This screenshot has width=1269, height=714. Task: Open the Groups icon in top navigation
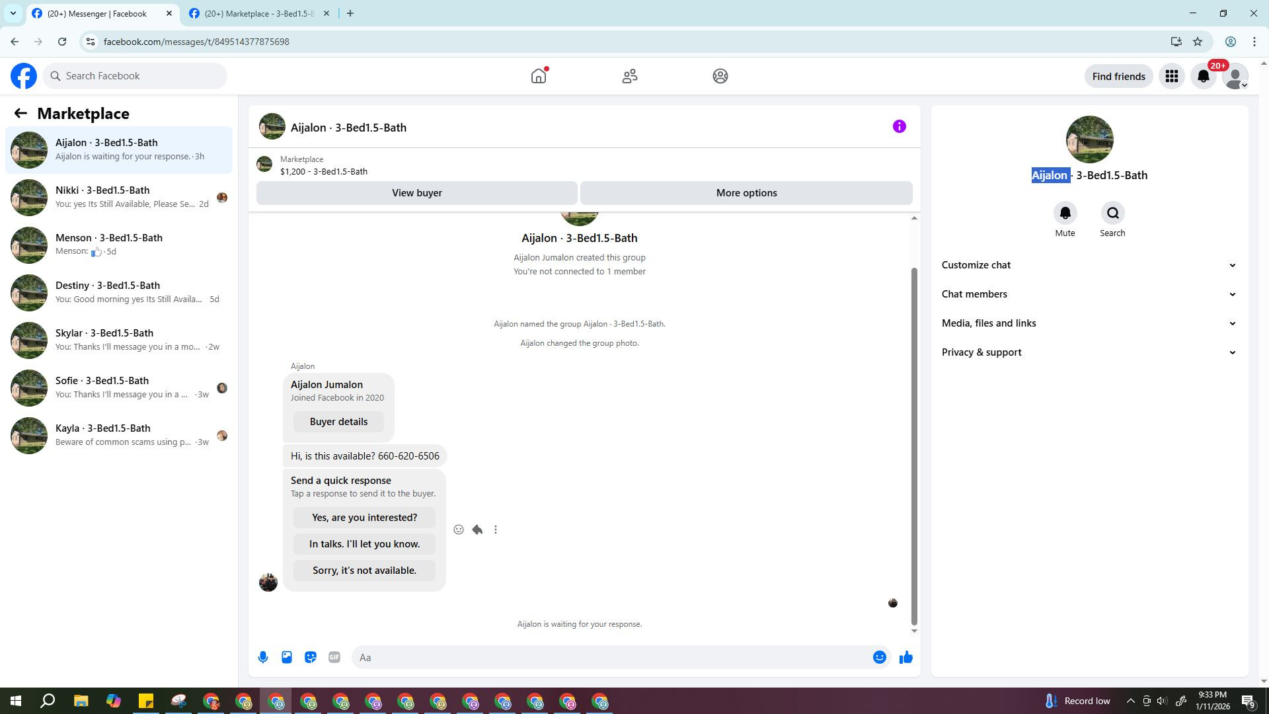tap(720, 76)
